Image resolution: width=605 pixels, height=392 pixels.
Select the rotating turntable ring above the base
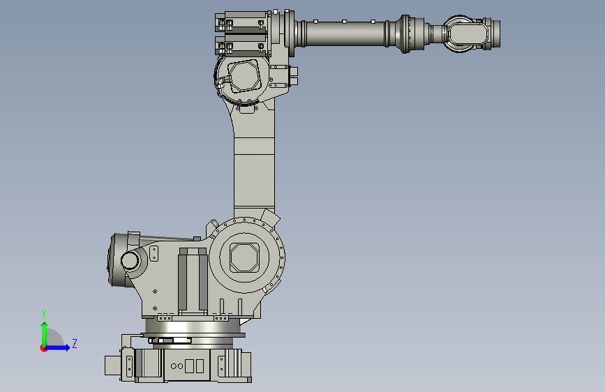[x=193, y=327]
